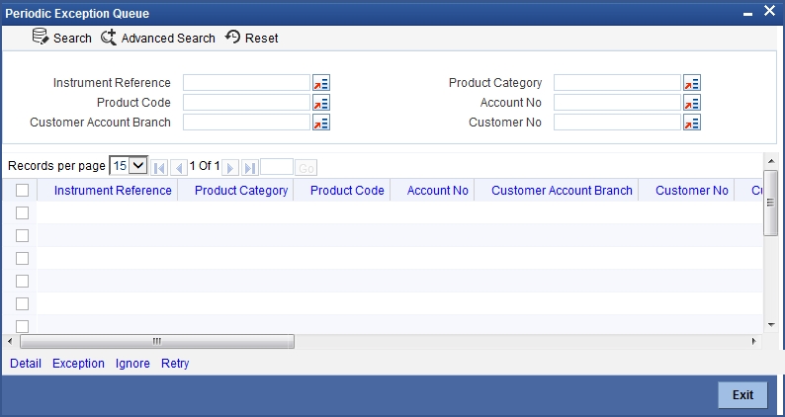Tick the second row checkbox
This screenshot has height=417, width=785.
(x=22, y=235)
